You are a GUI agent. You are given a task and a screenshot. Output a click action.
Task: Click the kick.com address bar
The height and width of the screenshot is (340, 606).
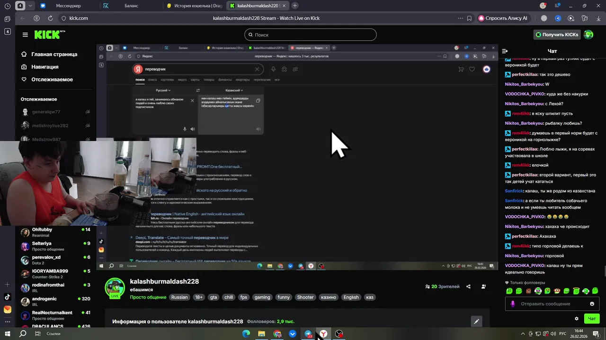(x=79, y=18)
